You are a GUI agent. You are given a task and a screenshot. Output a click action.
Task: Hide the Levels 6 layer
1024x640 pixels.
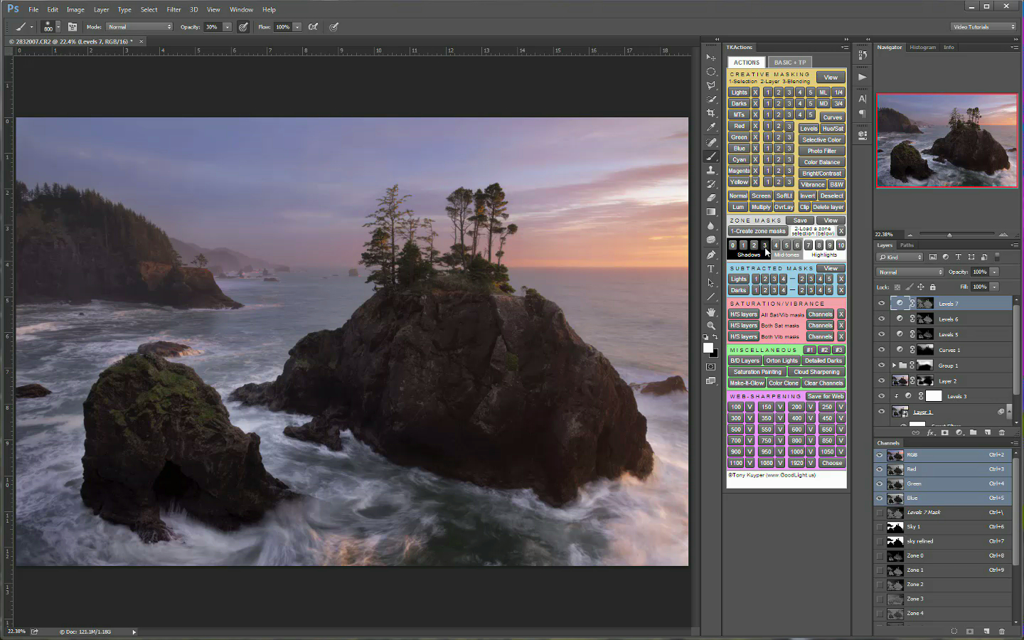click(881, 319)
